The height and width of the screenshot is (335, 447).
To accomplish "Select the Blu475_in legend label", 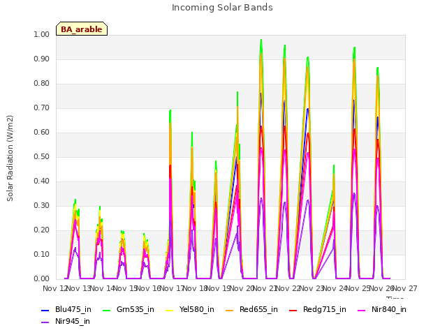I will 73,310.
